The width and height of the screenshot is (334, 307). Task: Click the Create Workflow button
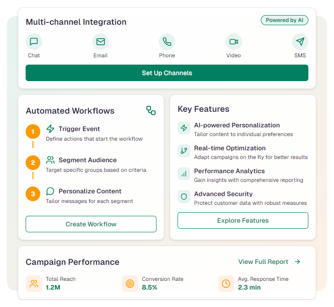[x=91, y=224]
